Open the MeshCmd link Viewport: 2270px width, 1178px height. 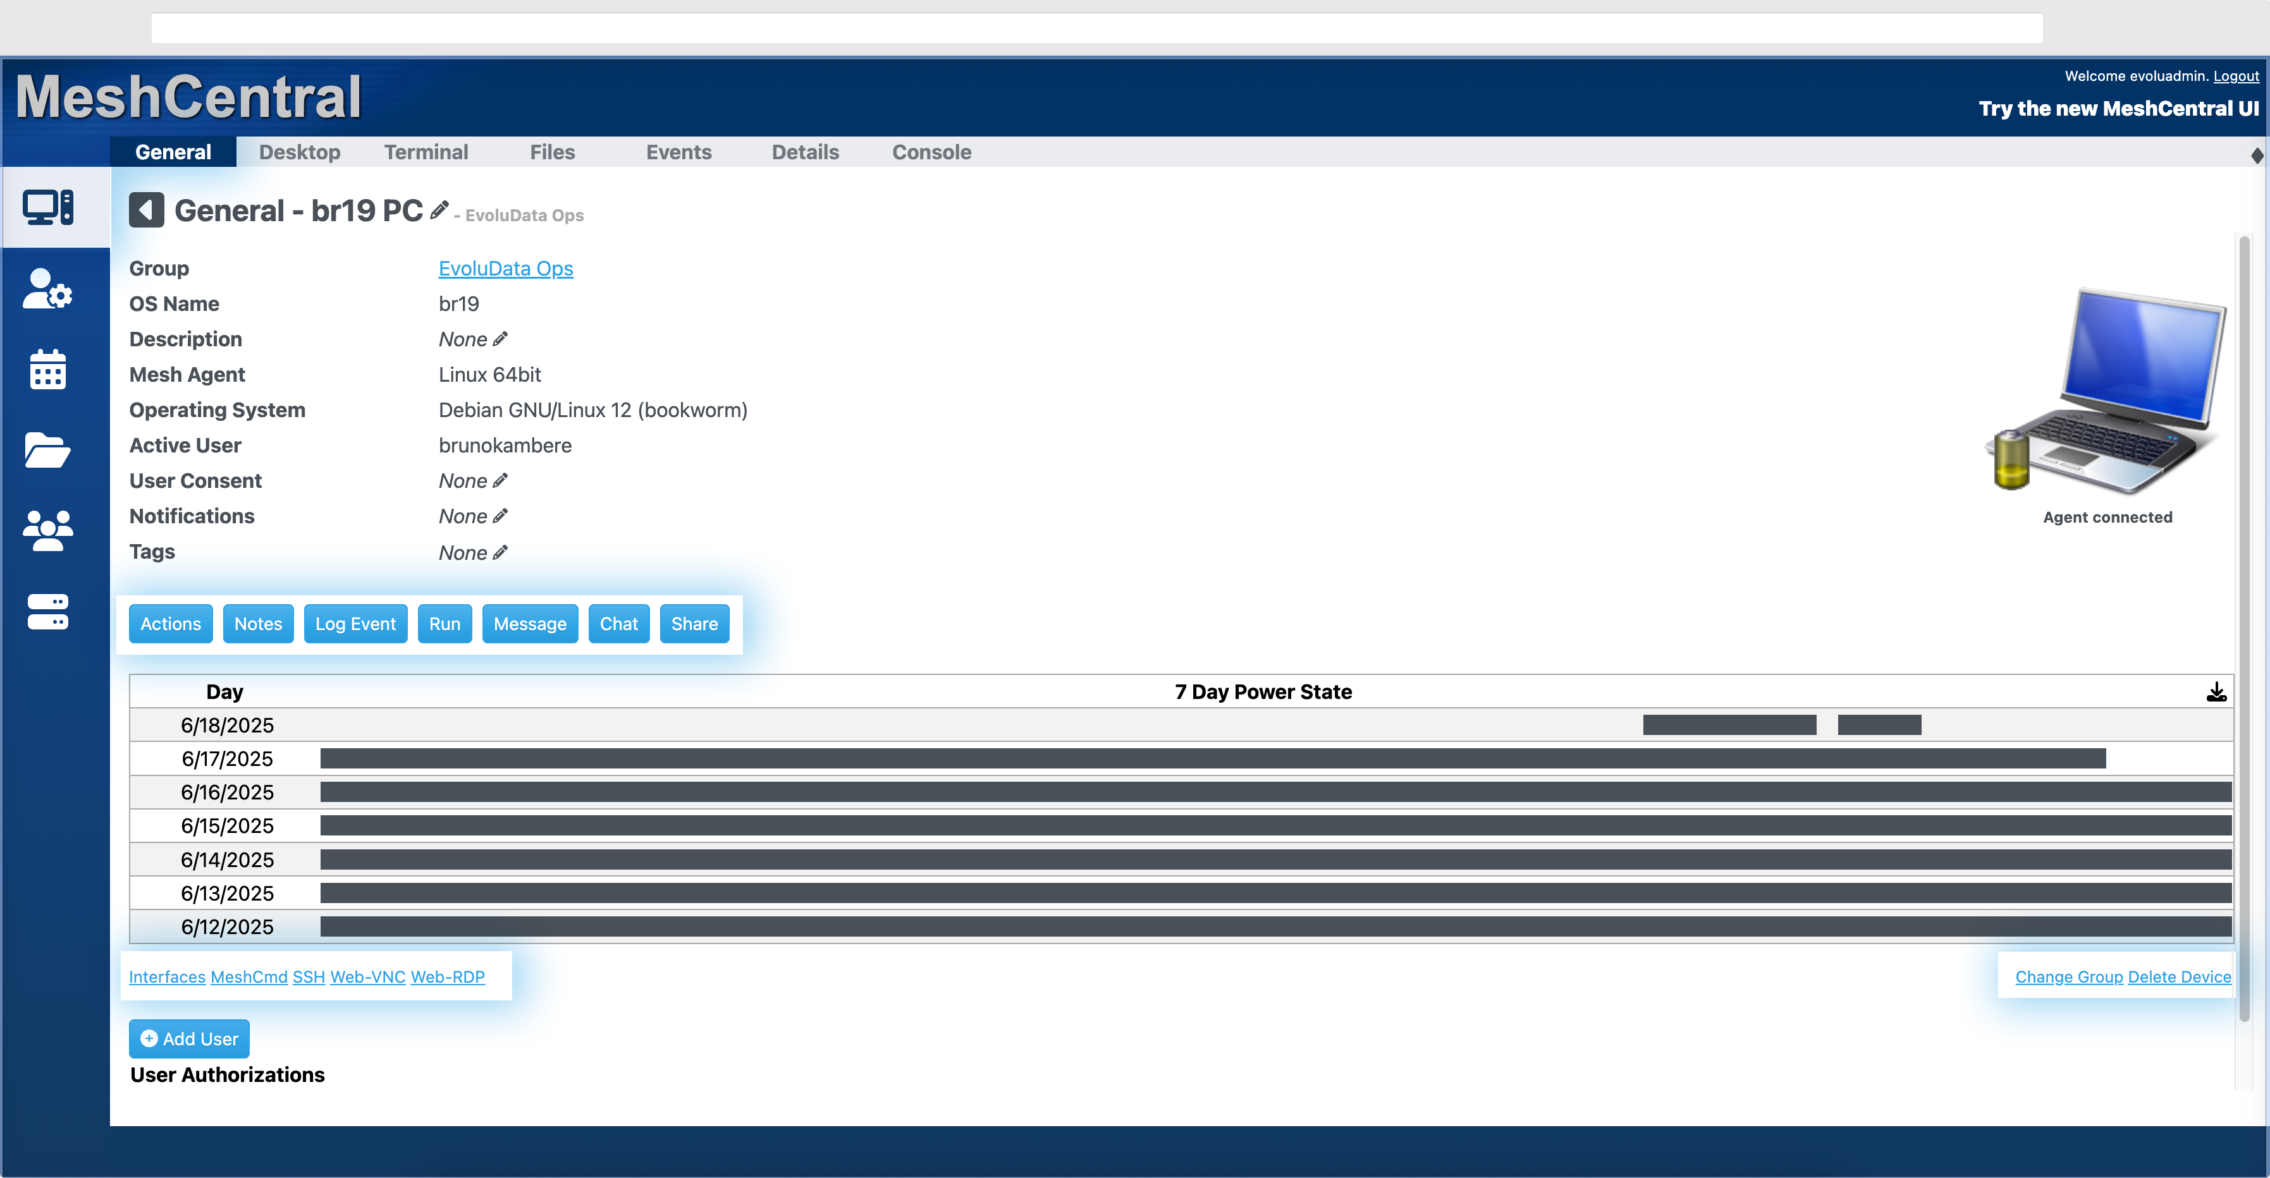tap(249, 976)
